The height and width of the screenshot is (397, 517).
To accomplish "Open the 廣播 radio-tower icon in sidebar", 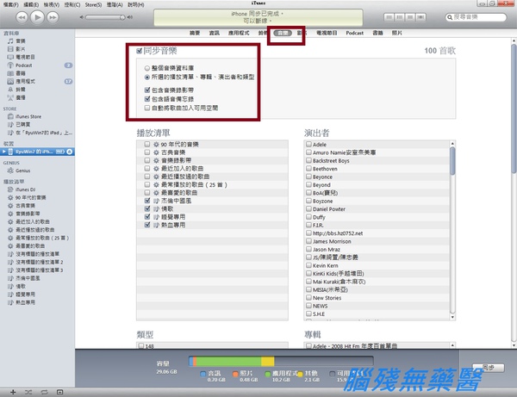I will click(10, 97).
